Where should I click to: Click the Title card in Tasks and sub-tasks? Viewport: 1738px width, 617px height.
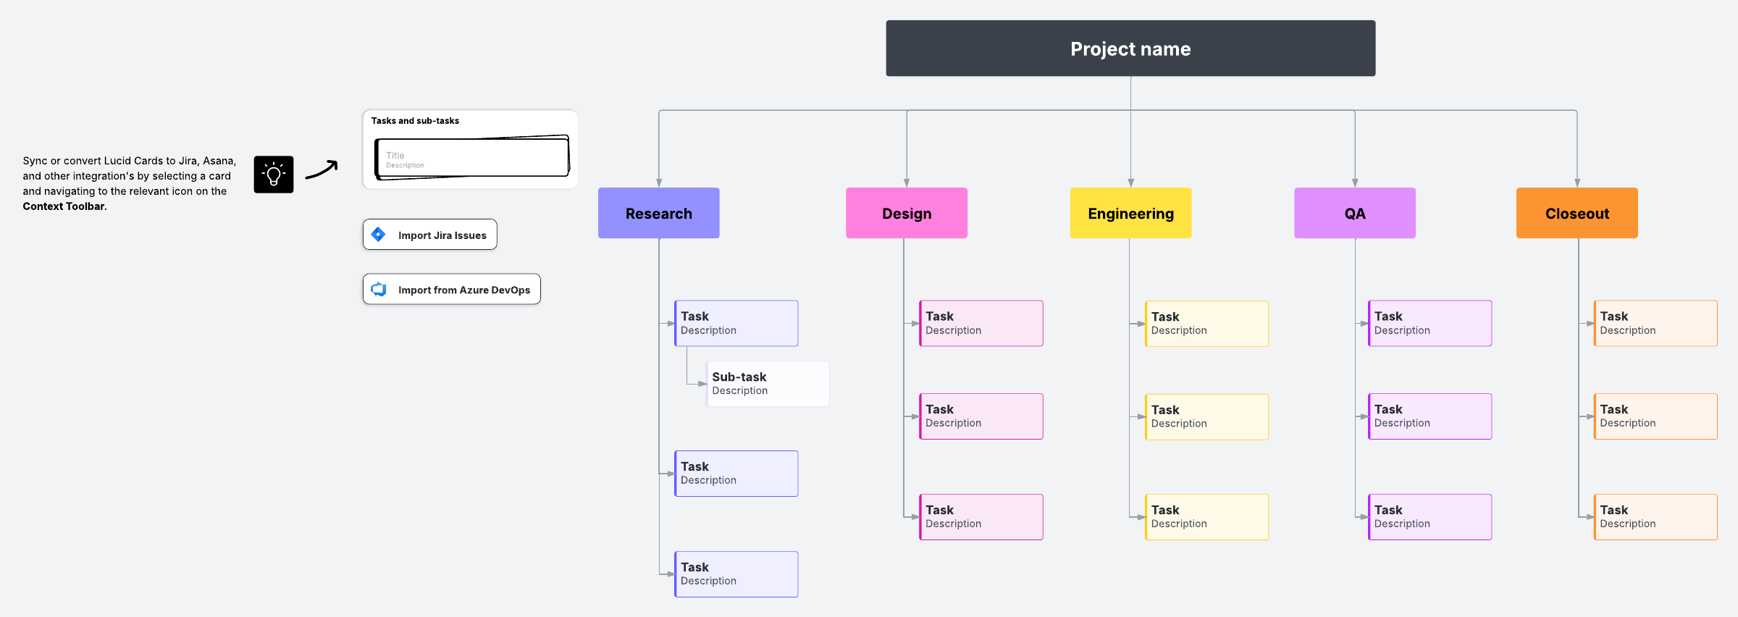pyautogui.click(x=472, y=158)
